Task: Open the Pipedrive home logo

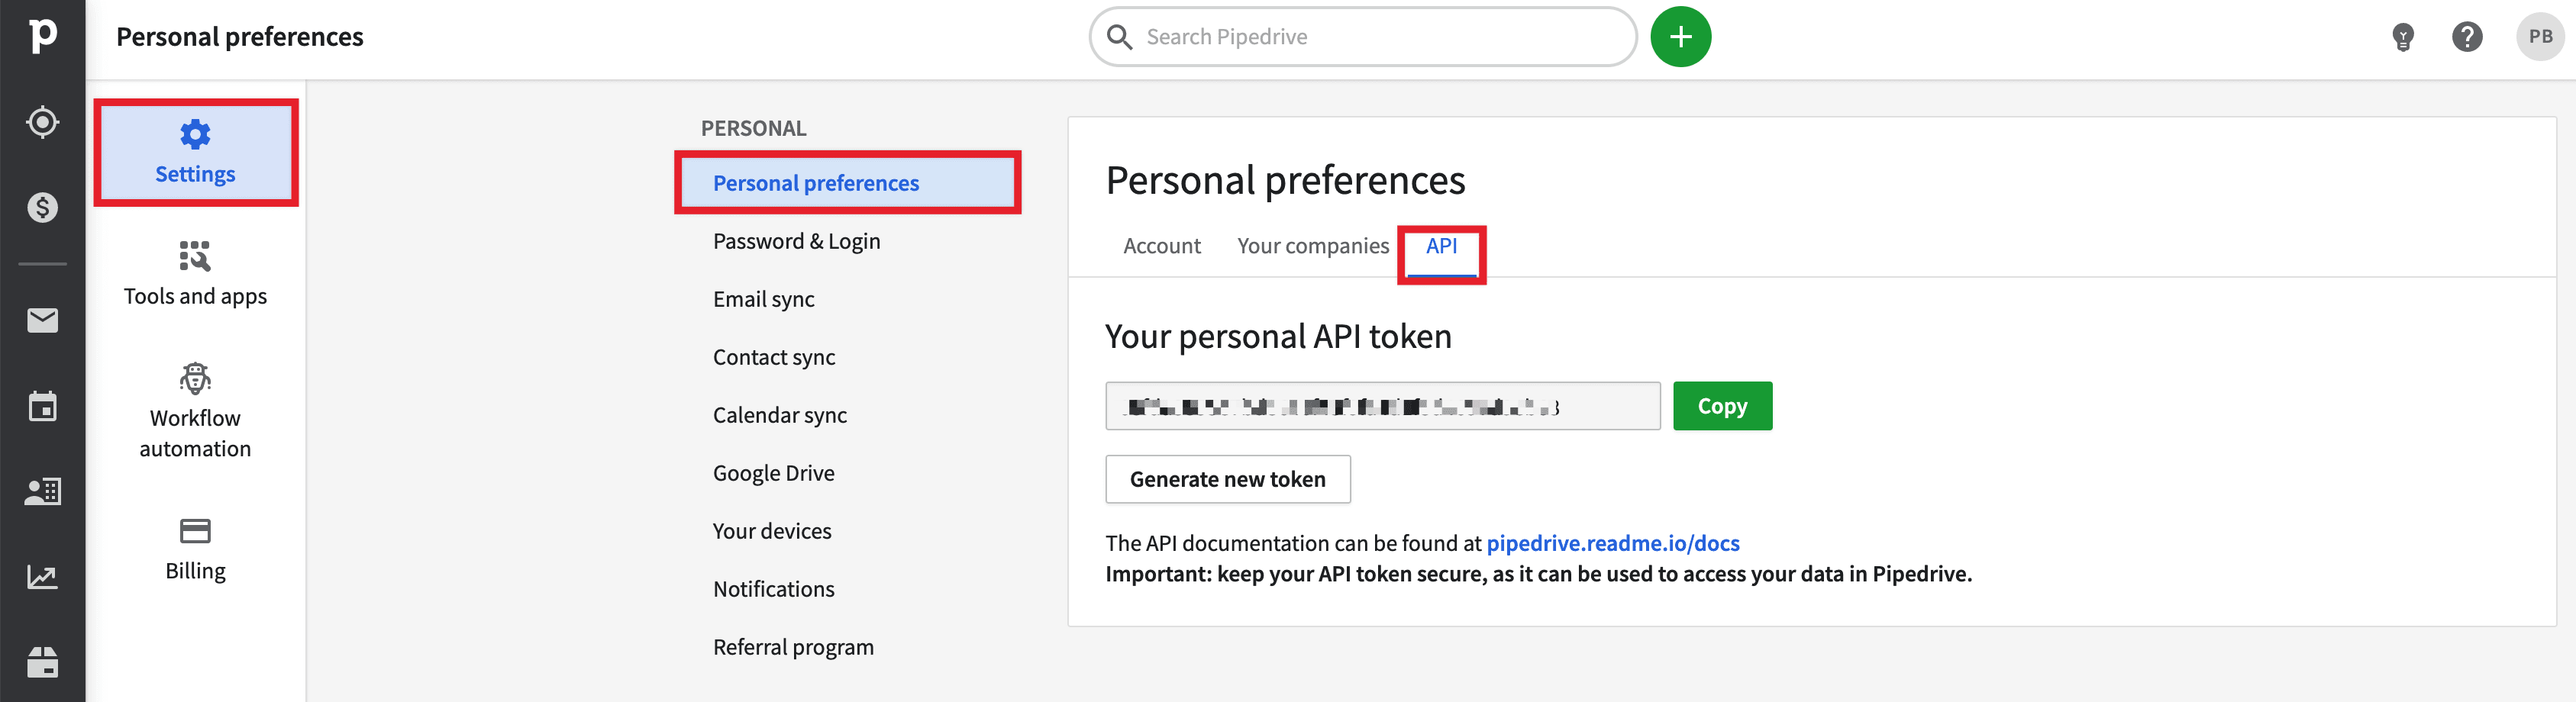Action: pos(42,36)
